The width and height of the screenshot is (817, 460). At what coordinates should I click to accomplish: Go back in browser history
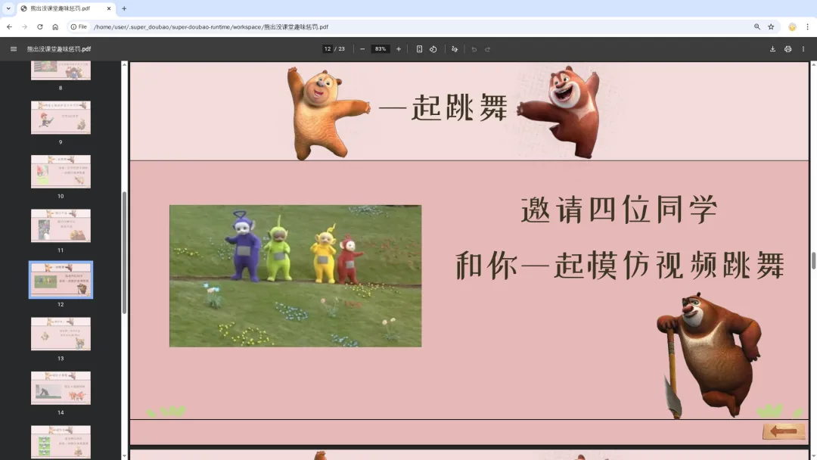click(x=9, y=26)
